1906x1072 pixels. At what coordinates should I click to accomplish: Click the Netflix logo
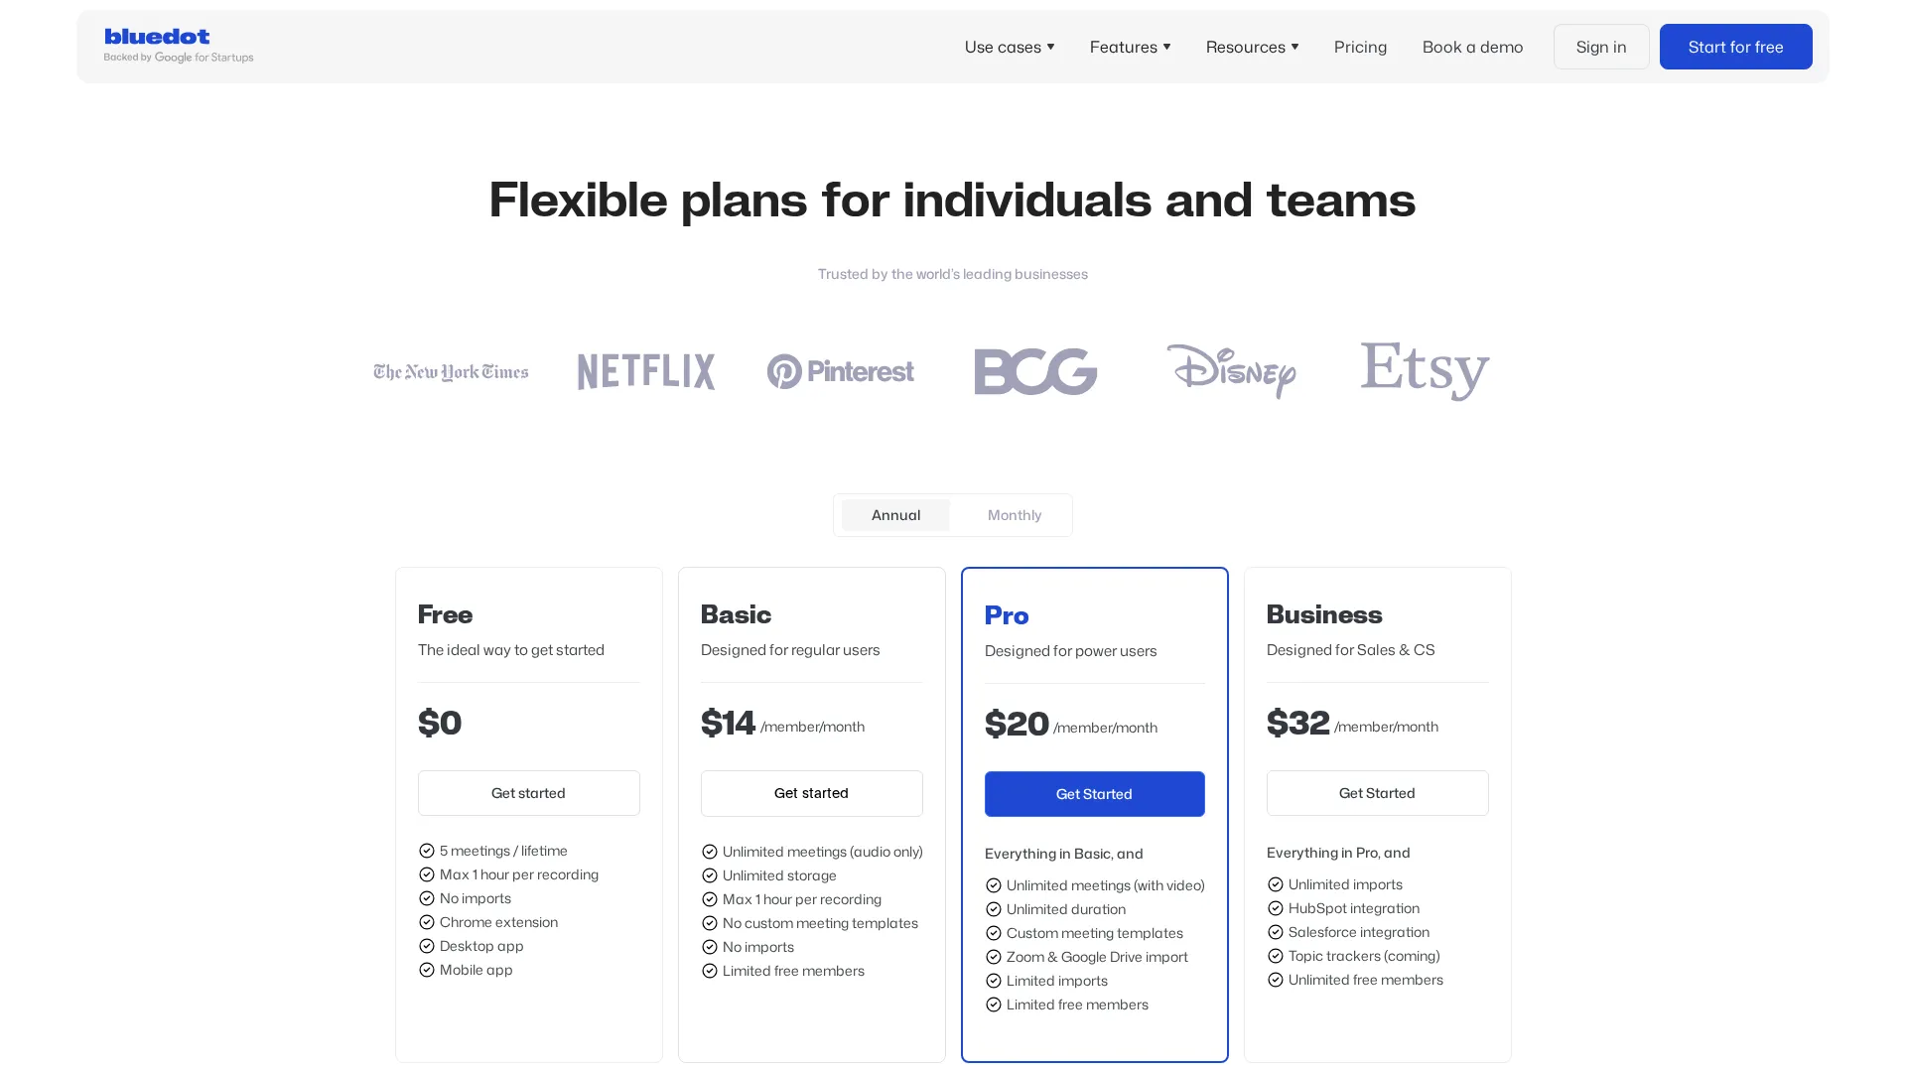645,371
